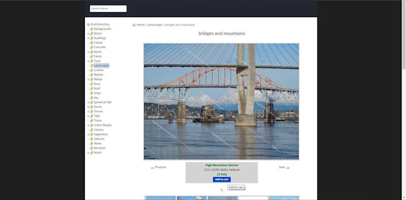
Task: Open the Vegetation category label
Action: pyautogui.click(x=100, y=134)
